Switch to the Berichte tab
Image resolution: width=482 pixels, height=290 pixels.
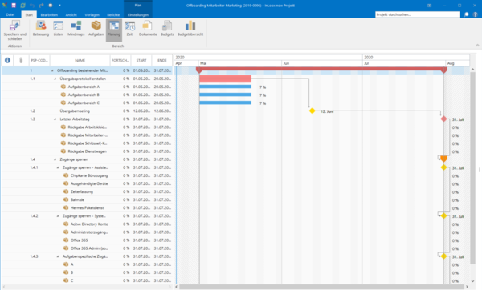[113, 14]
